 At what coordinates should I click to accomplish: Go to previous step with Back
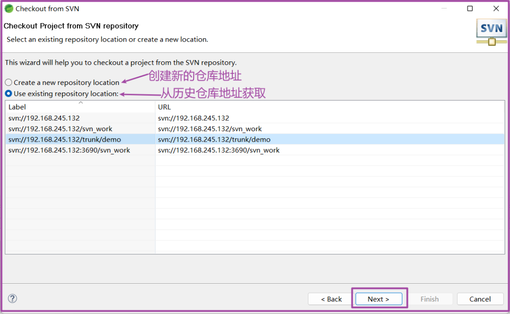pos(331,299)
